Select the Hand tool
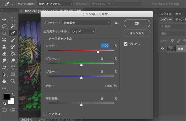Image resolution: width=186 pixels, height=121 pixels. (4, 81)
